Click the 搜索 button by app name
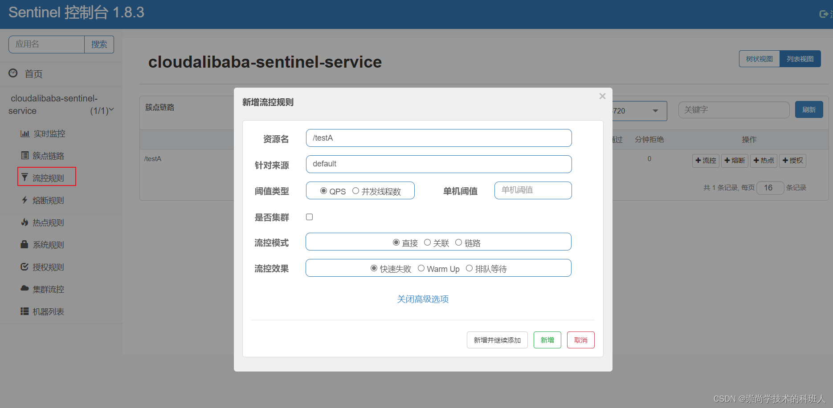 99,44
